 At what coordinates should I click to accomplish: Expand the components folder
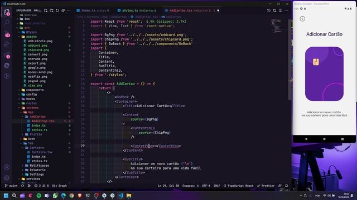pos(35,90)
